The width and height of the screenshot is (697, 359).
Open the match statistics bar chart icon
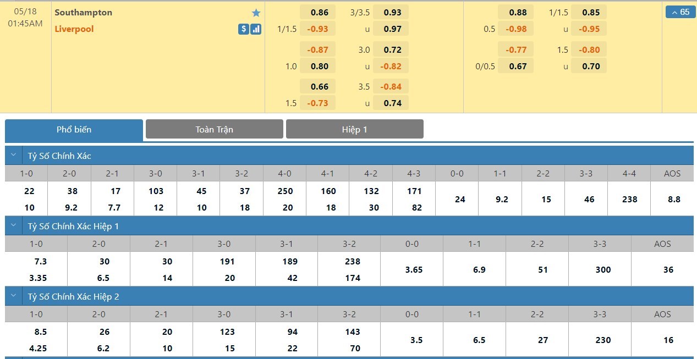[x=256, y=29]
